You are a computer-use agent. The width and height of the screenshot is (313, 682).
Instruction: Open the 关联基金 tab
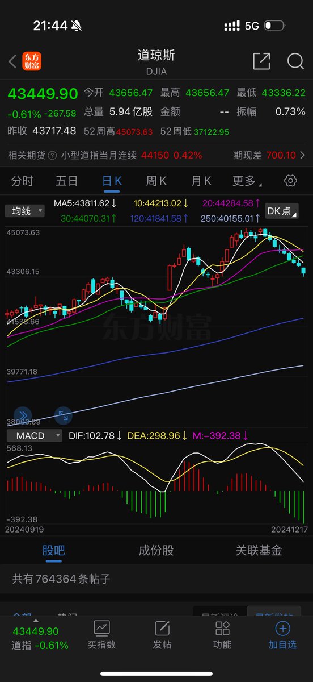coord(259,550)
